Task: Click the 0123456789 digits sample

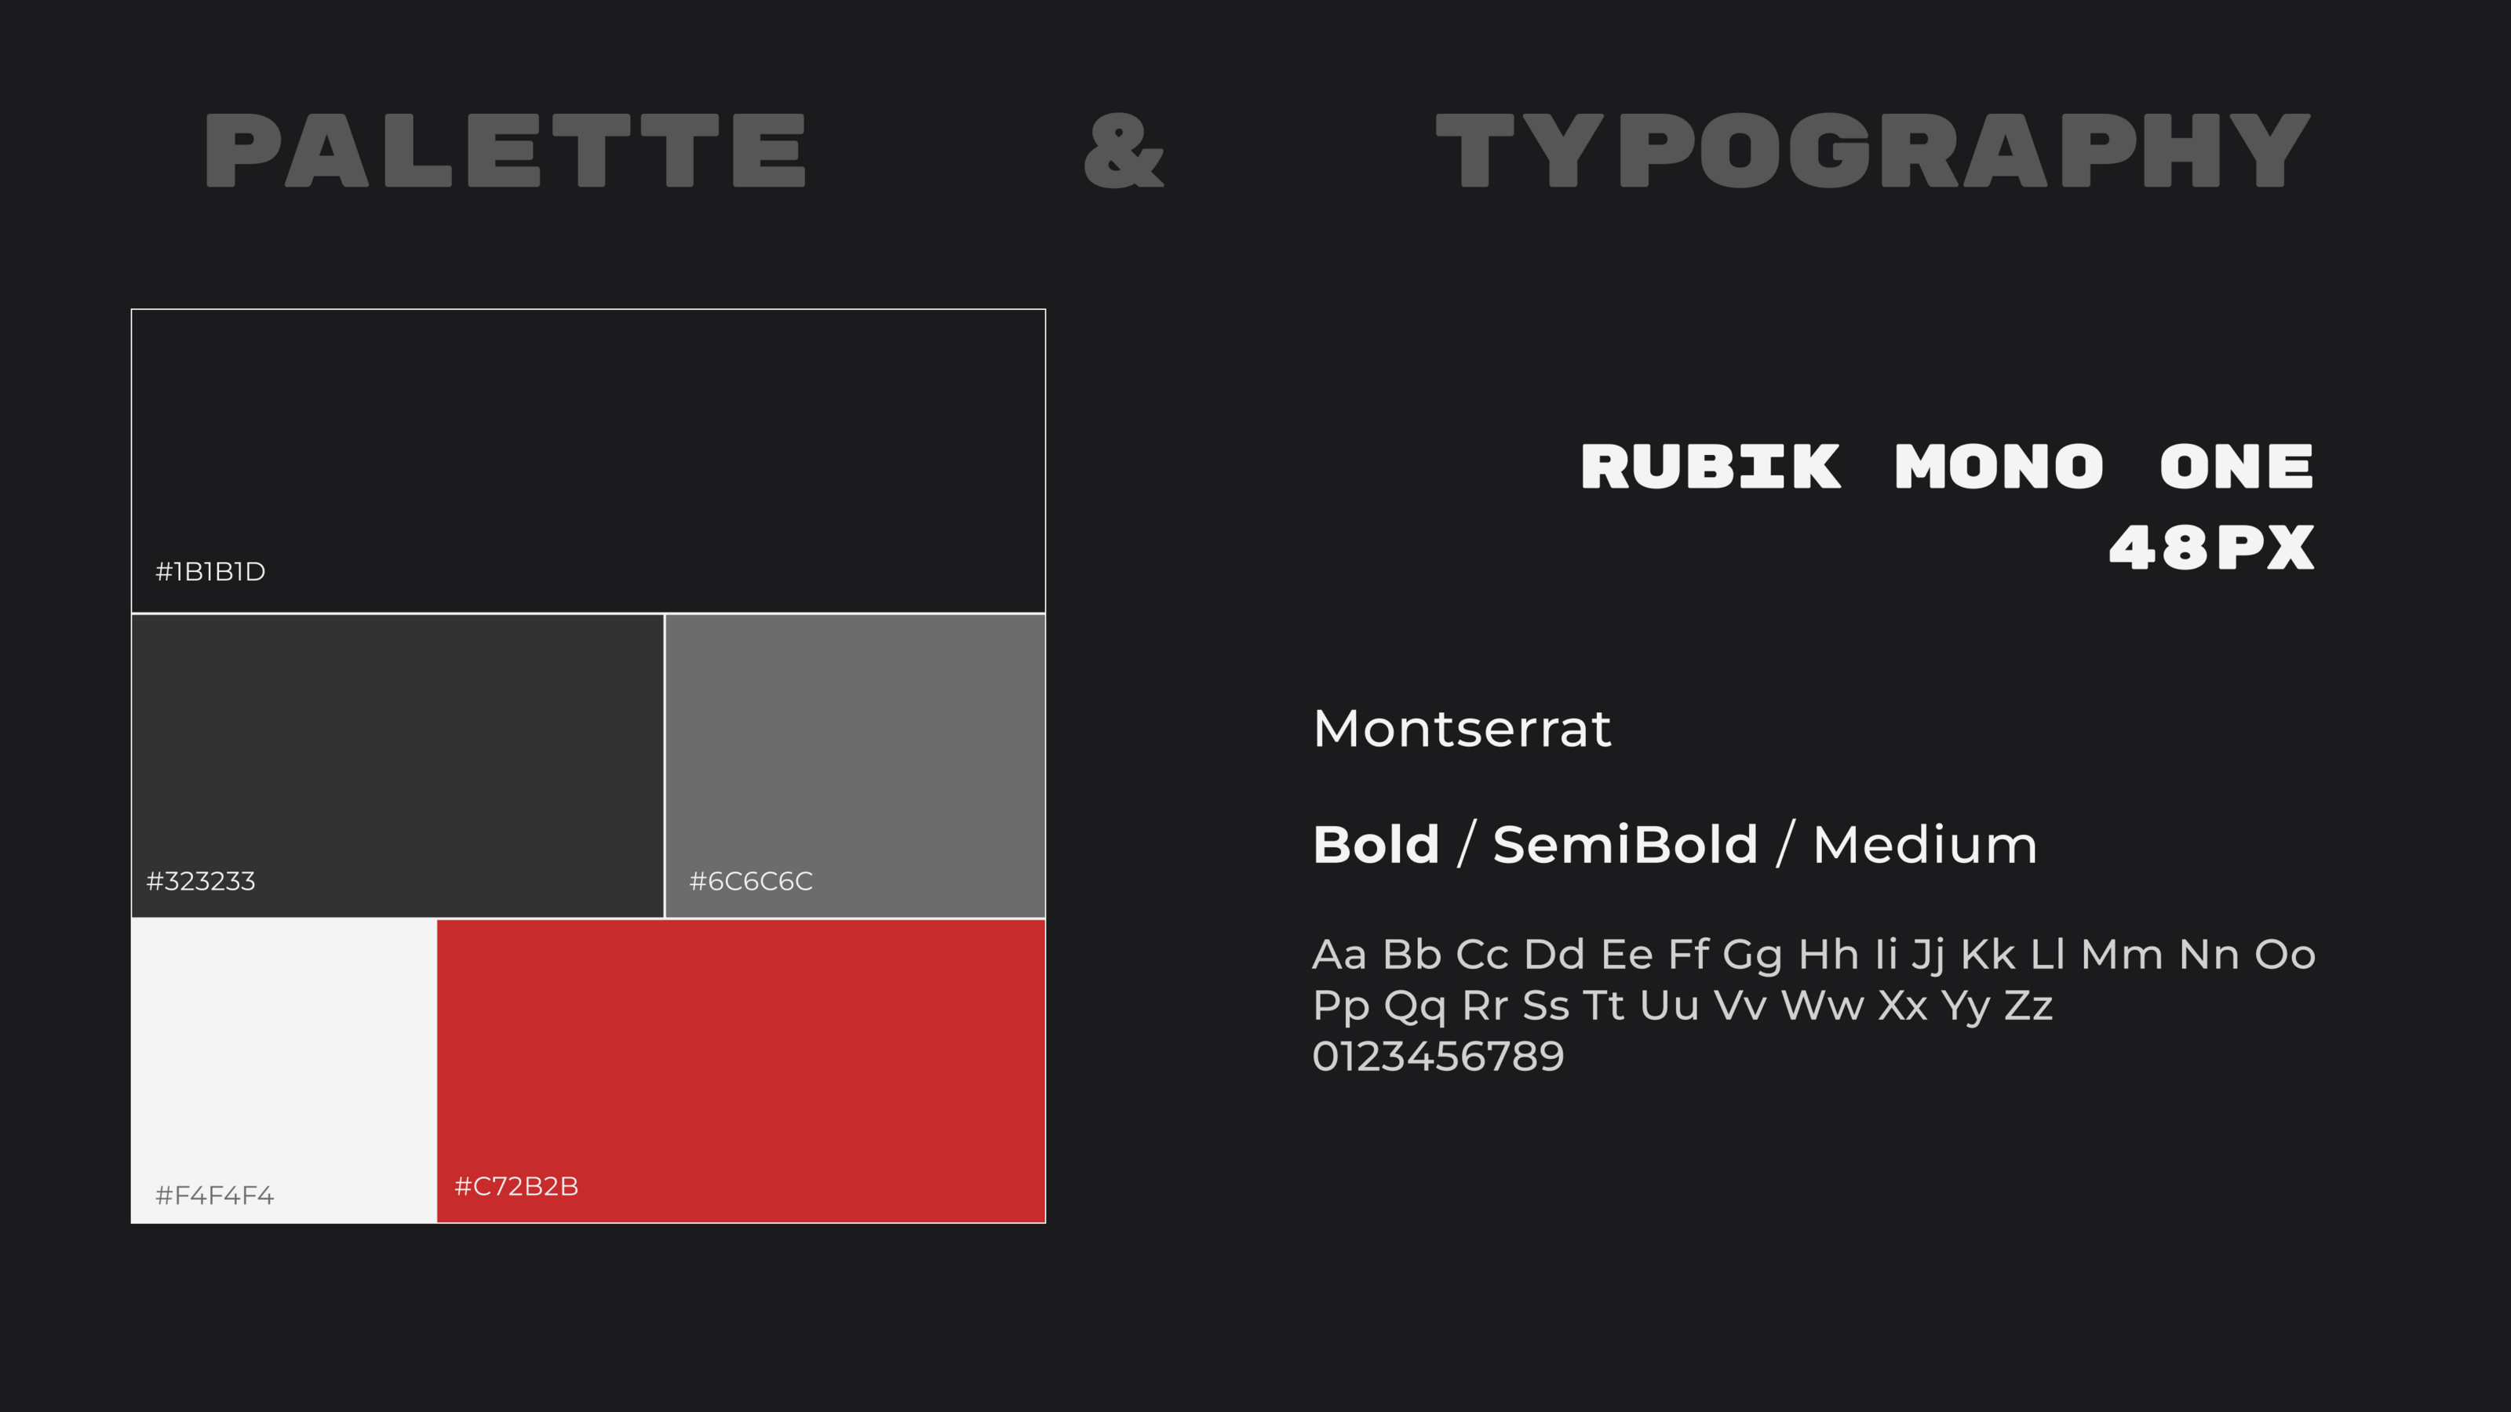Action: pyautogui.click(x=1438, y=1057)
